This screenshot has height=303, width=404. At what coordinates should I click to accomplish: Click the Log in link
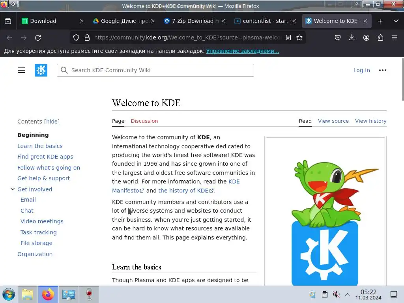(361, 70)
